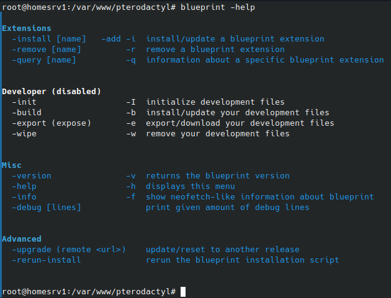Click 'initialize development files' description
Viewport: 391px width, 298px height.
[215, 102]
